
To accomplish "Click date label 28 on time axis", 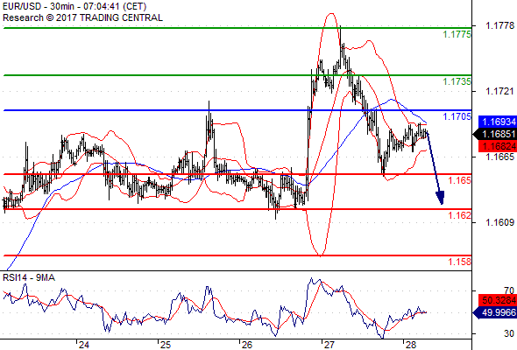I will 410,345.
